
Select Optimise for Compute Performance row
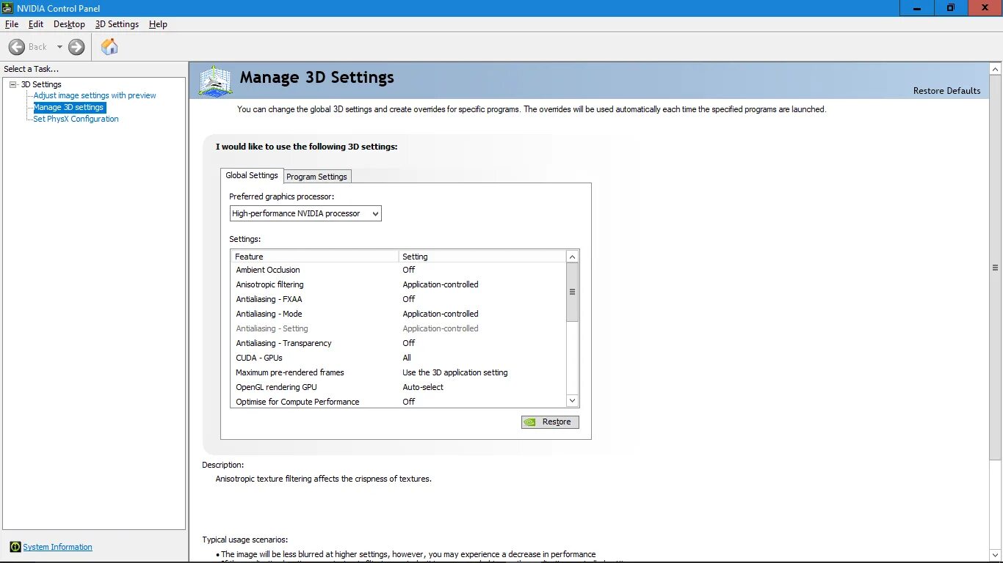(x=399, y=402)
